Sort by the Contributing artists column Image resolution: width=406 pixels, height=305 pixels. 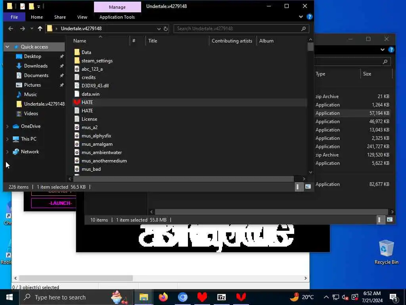[x=232, y=41]
